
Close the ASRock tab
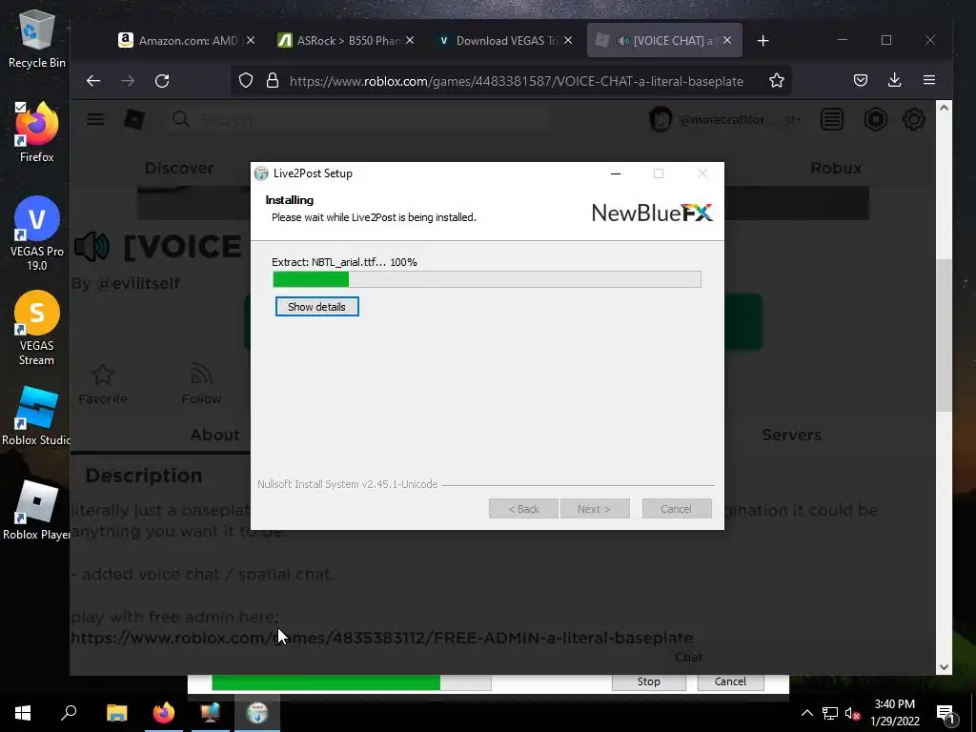[x=410, y=40]
